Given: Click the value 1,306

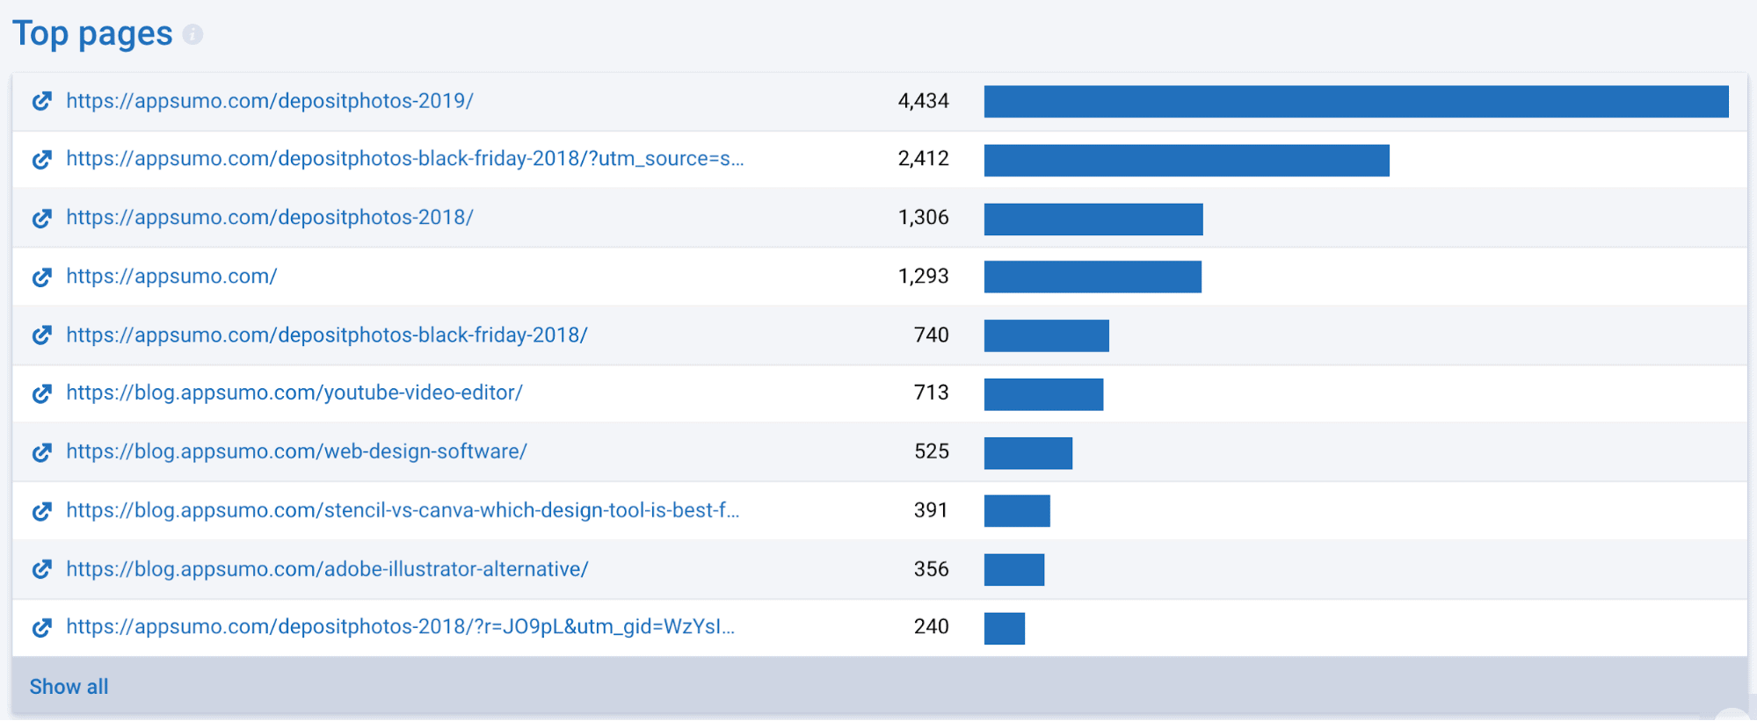Looking at the screenshot, I should point(923,218).
